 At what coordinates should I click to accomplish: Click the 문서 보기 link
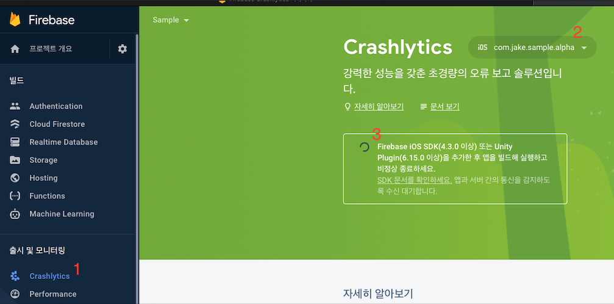pos(445,106)
